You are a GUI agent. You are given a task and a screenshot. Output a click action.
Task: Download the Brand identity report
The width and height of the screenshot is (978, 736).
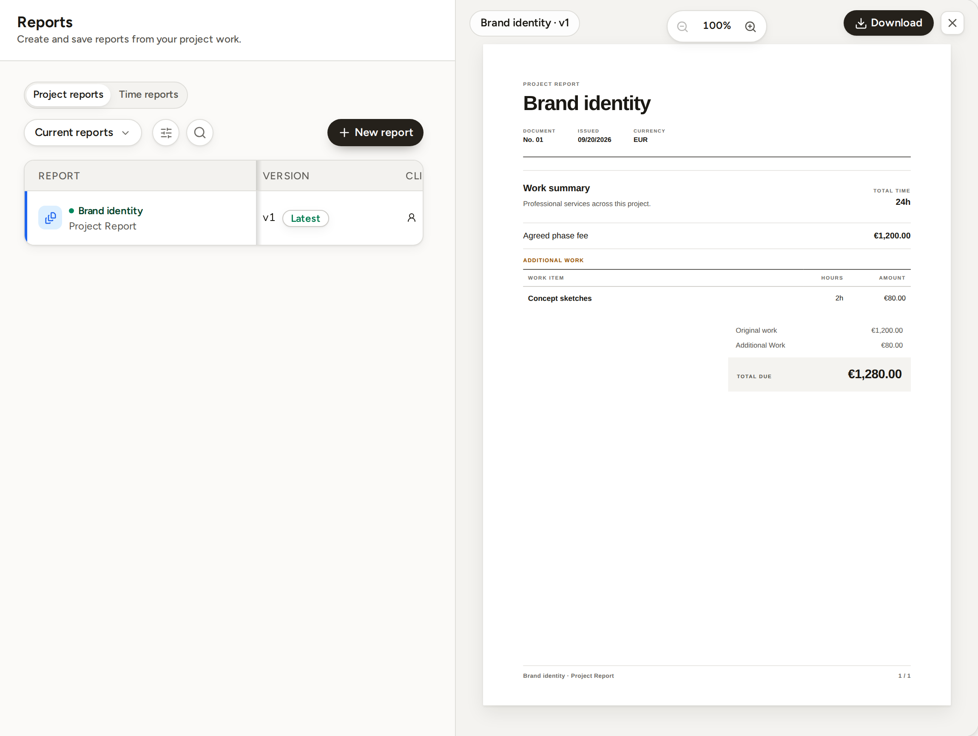click(888, 23)
